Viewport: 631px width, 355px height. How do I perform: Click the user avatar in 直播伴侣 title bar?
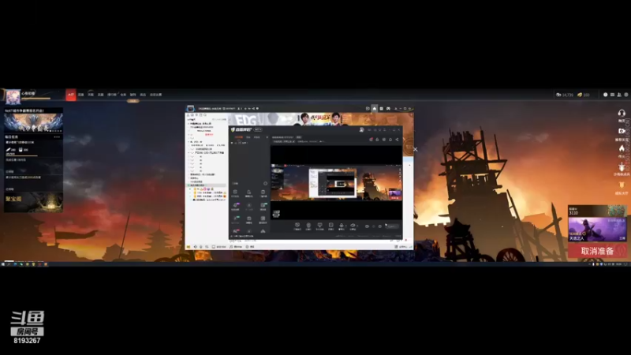(361, 129)
